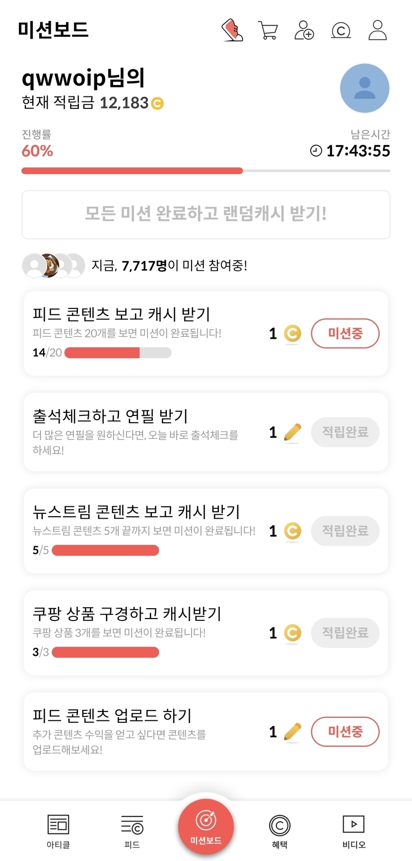Open the cash coin icon in header
The height and width of the screenshot is (861, 412).
tap(341, 31)
